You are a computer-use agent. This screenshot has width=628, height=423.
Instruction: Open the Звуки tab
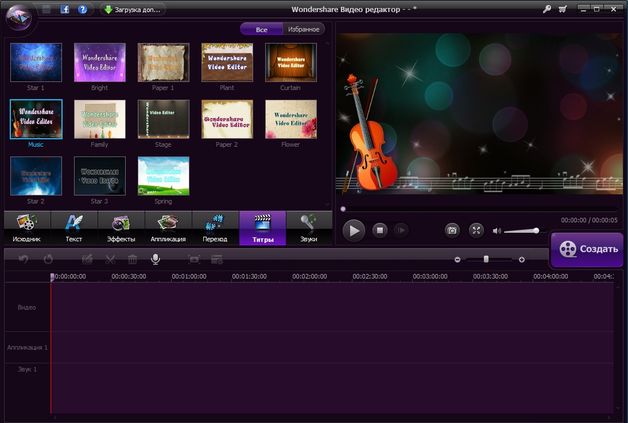309,228
